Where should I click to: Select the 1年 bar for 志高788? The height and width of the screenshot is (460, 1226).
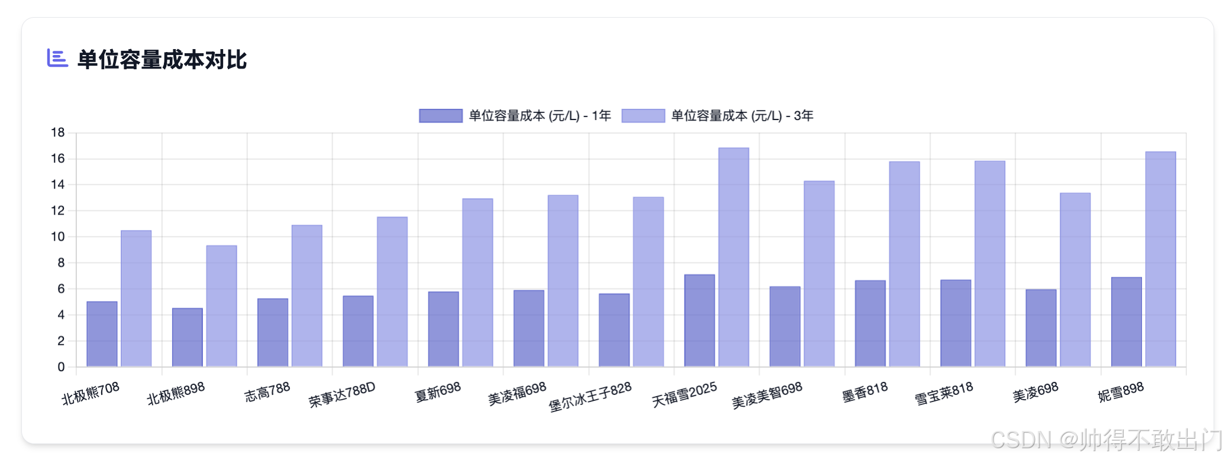coord(273,333)
